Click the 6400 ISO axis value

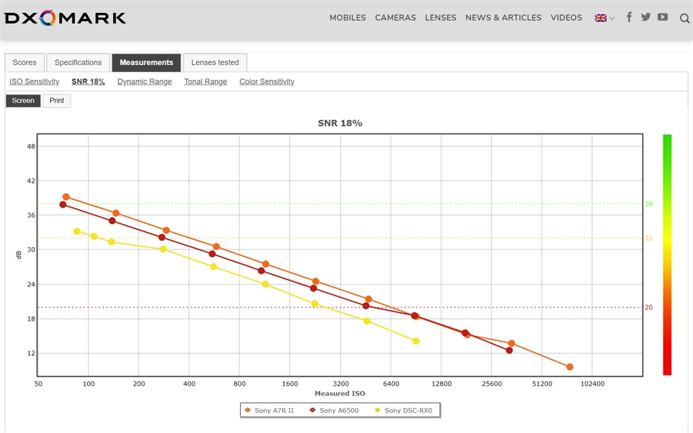click(x=390, y=384)
